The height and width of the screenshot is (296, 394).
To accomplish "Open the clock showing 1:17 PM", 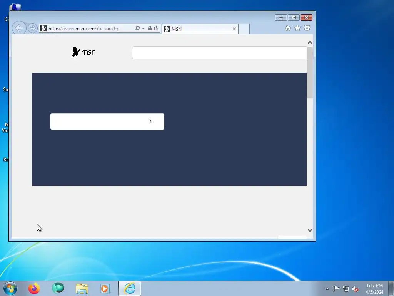I will (374, 289).
